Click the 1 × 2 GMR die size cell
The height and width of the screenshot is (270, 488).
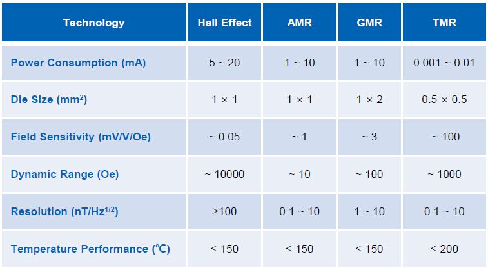click(369, 100)
